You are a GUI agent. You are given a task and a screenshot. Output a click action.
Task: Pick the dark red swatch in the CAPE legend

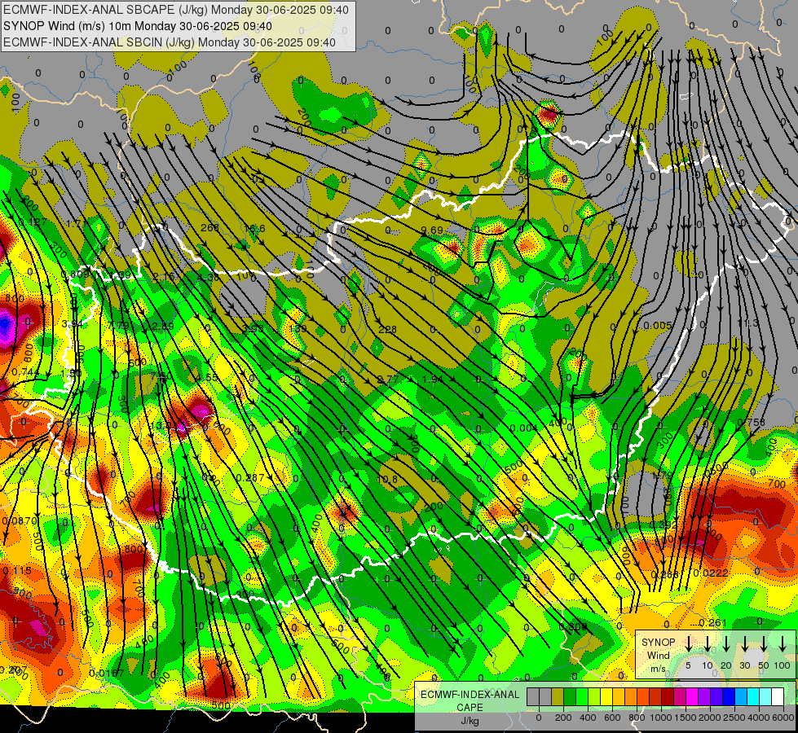click(668, 696)
